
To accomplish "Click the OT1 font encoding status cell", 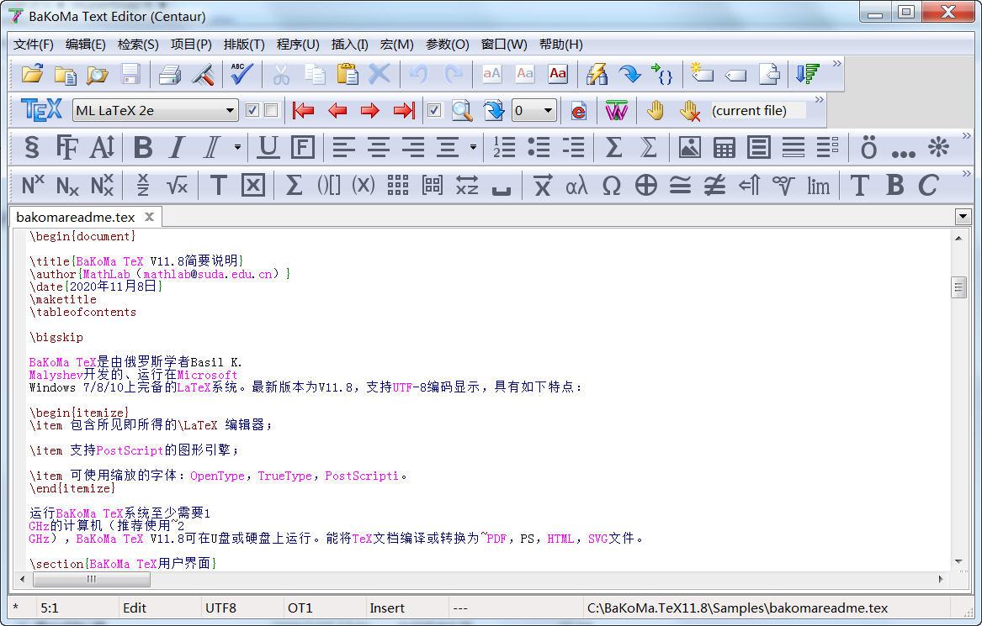I will coord(324,608).
